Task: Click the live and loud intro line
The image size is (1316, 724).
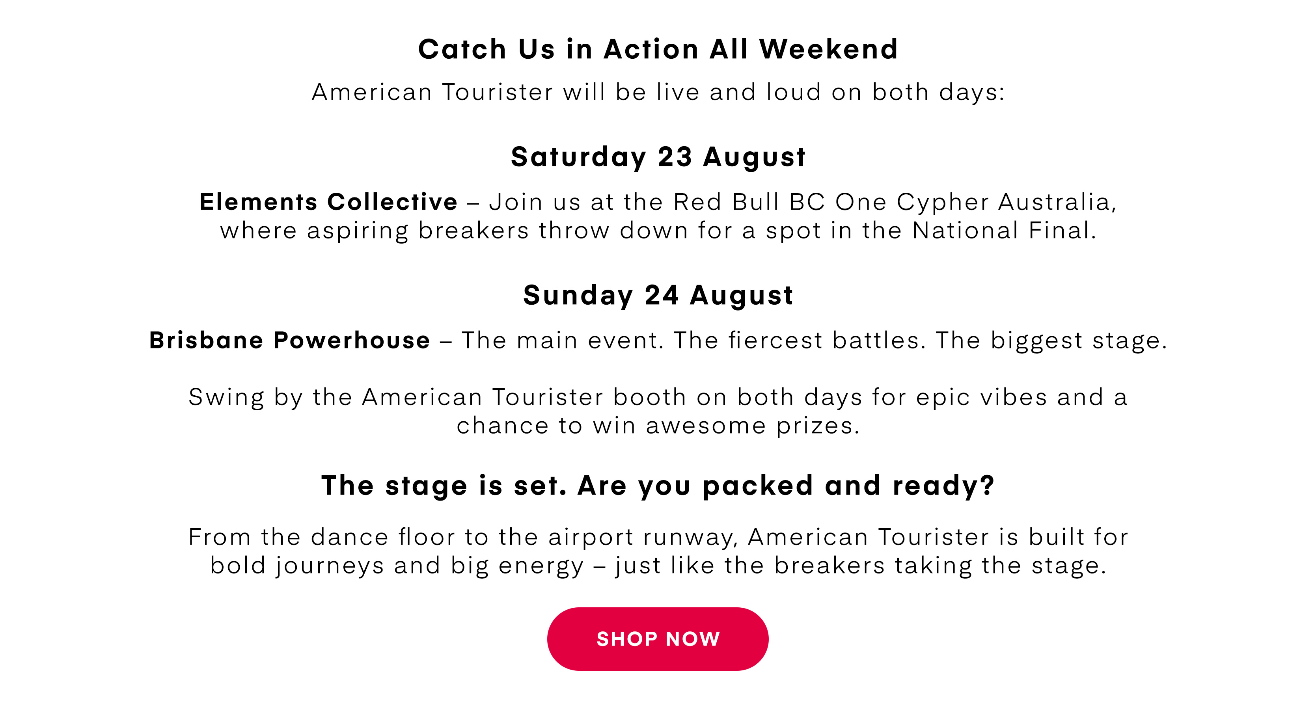Action: tap(658, 92)
